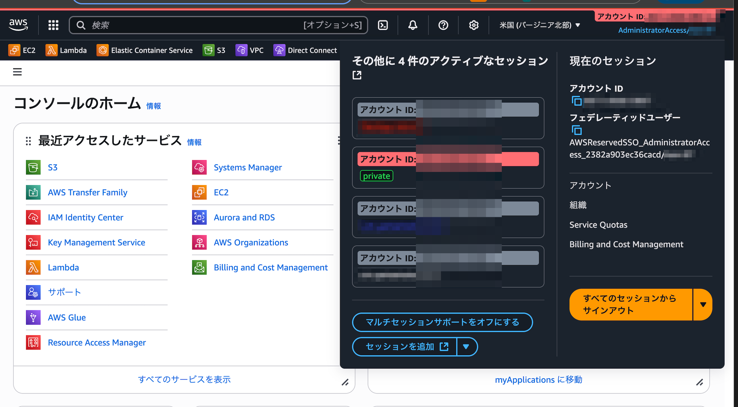Click the AWS Transfer Family icon

point(33,192)
